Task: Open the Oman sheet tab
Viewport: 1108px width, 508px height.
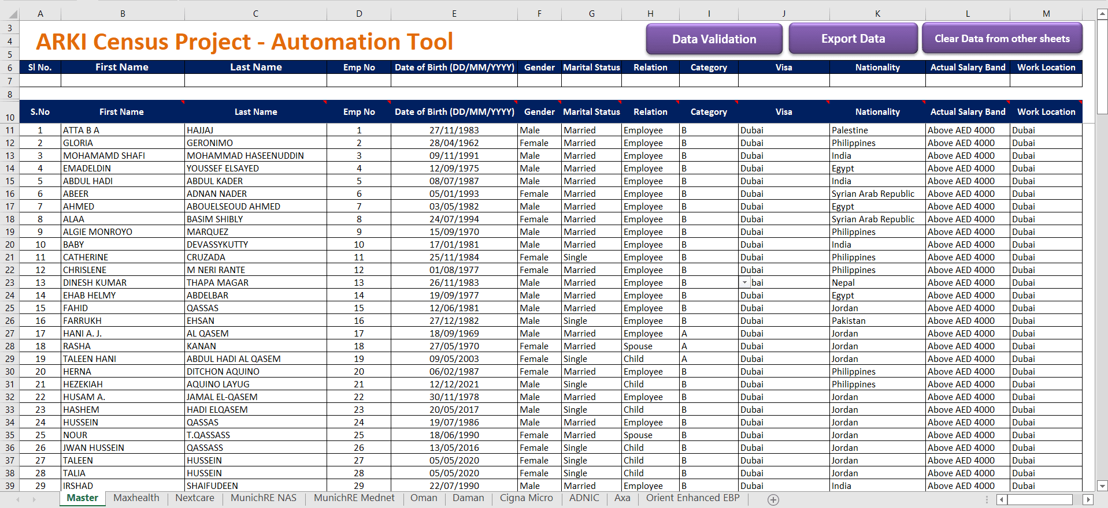Action: [x=424, y=498]
